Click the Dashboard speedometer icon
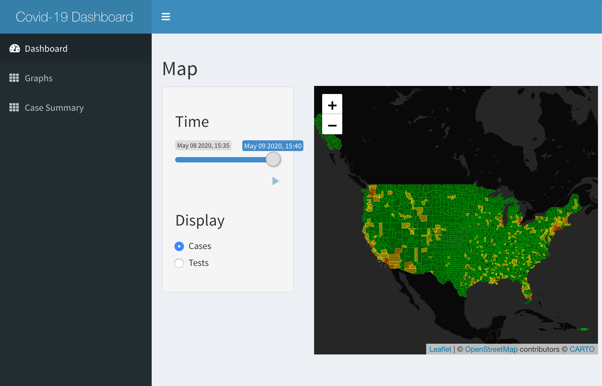This screenshot has width=602, height=386. [14, 49]
